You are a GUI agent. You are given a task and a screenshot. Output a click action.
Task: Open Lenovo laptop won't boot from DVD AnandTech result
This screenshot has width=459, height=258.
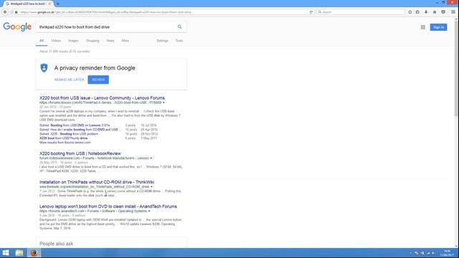[108, 206]
